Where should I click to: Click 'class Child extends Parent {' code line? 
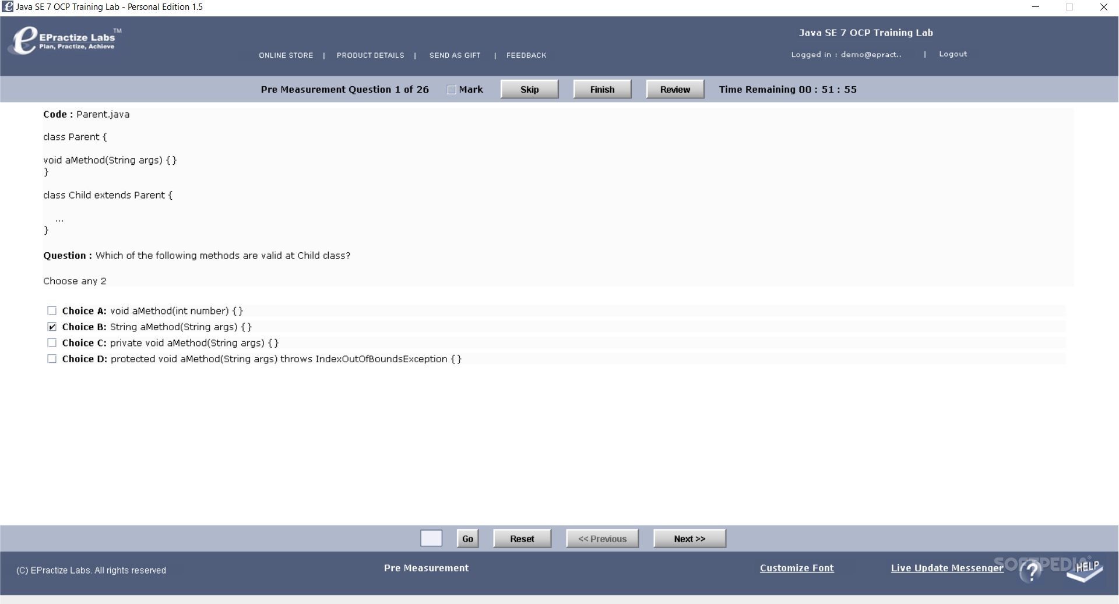[108, 195]
